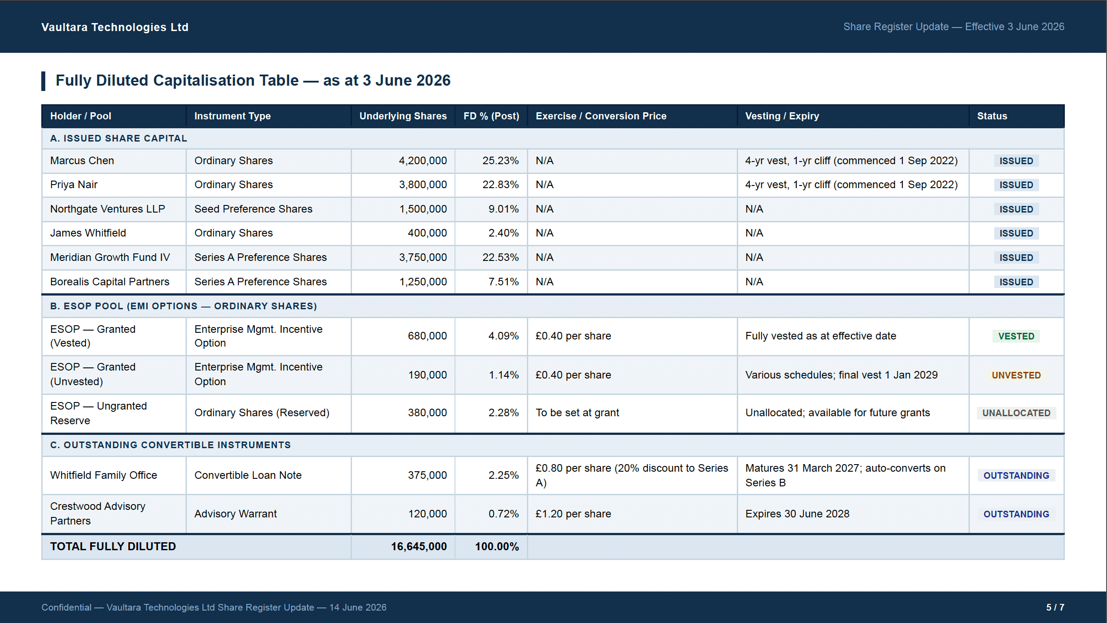Click the page number 5 / 7
Screen dimensions: 1107x623
[1055, 607]
